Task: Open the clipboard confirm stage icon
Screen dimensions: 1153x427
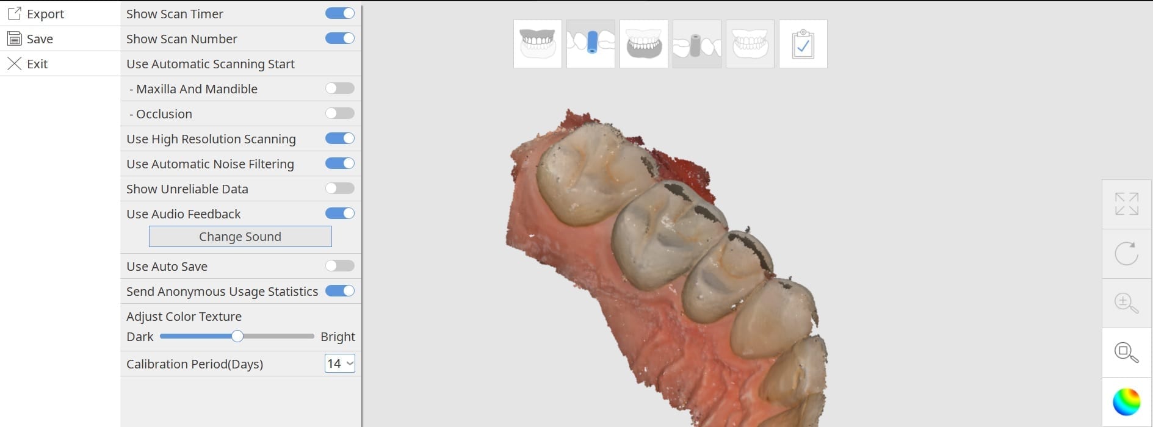Action: tap(803, 44)
